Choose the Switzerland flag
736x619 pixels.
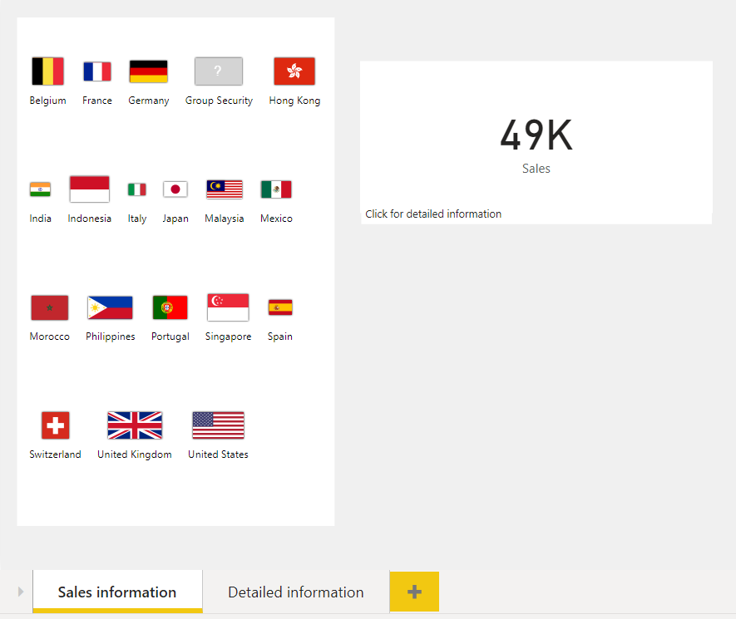pos(56,425)
